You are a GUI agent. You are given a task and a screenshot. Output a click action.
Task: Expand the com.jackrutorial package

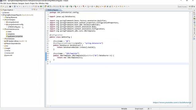click(5, 22)
